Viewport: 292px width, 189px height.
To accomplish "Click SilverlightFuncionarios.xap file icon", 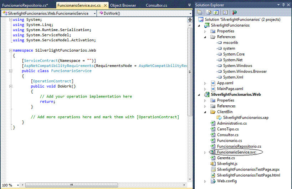I will (x=219, y=117).
